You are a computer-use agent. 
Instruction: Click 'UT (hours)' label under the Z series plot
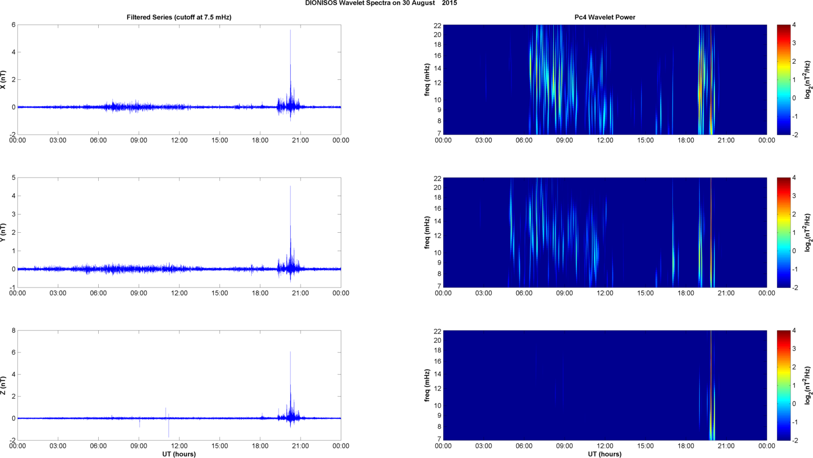pyautogui.click(x=179, y=454)
